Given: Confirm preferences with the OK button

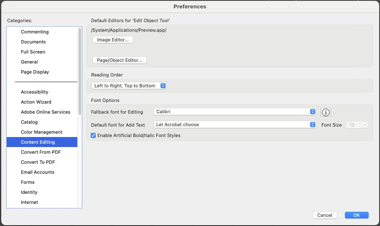Looking at the screenshot, I should coord(357,215).
